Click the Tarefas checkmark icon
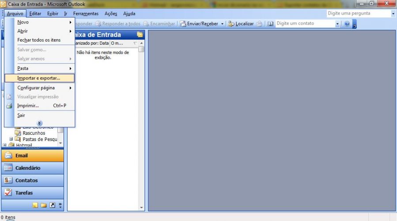397x221 pixels. pos(8,192)
